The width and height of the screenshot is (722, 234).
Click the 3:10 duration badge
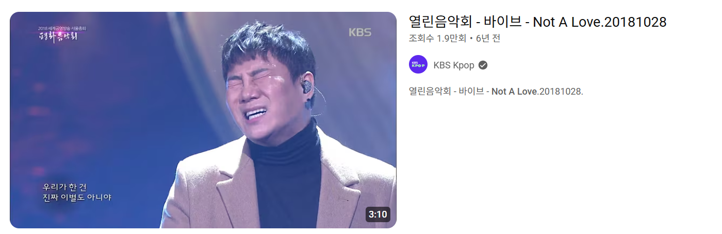(378, 214)
